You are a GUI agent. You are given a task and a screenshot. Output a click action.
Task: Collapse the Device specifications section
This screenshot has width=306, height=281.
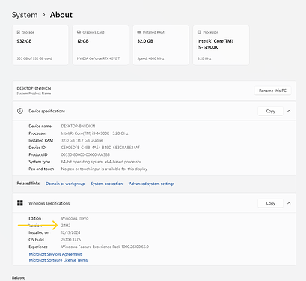[289, 111]
